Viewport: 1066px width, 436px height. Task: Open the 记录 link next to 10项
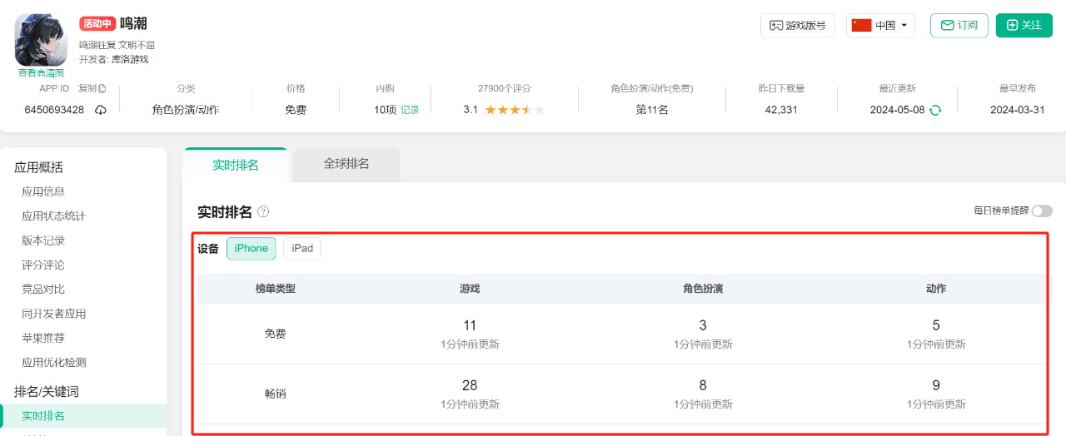coord(410,110)
